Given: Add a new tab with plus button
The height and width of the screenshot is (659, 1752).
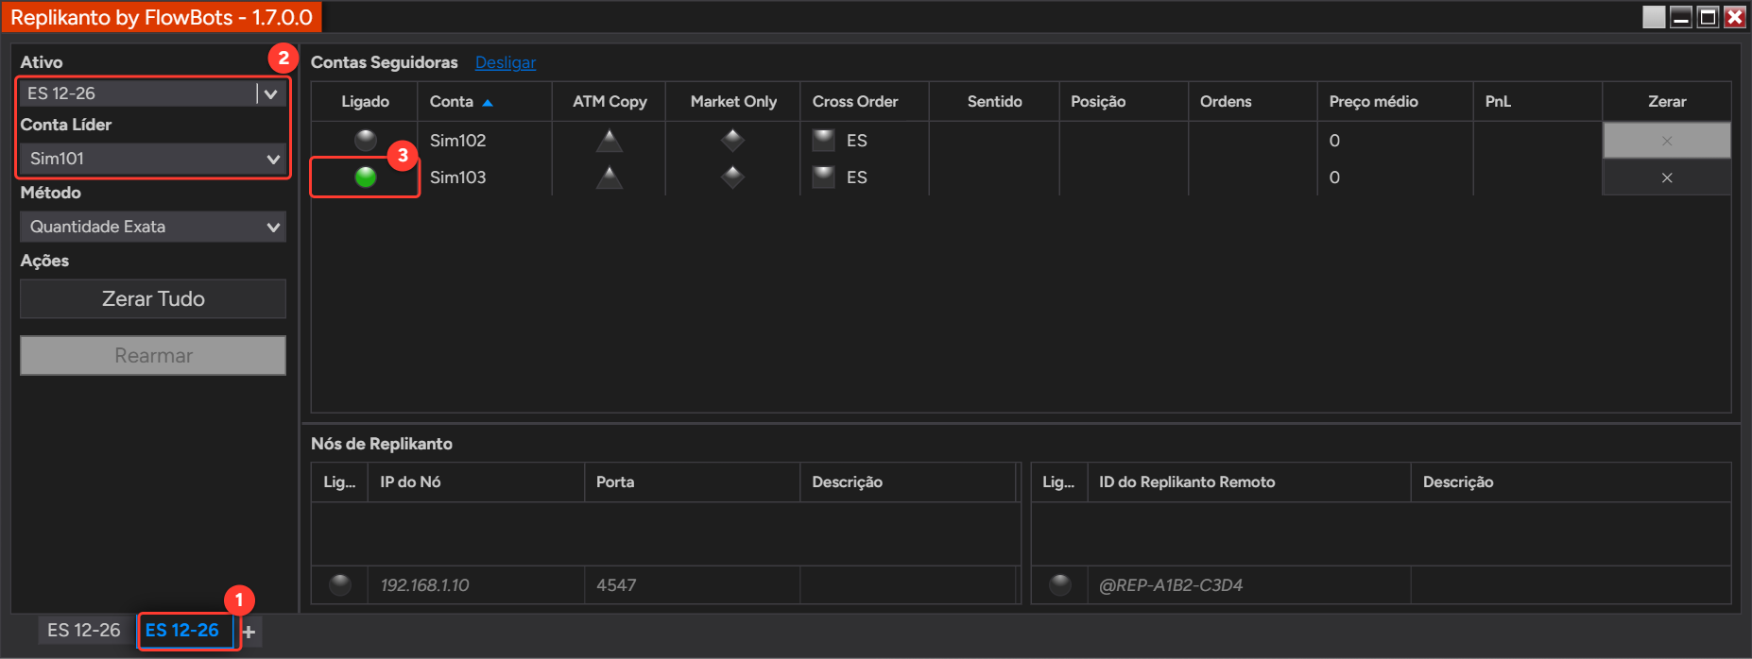Looking at the screenshot, I should 249,632.
